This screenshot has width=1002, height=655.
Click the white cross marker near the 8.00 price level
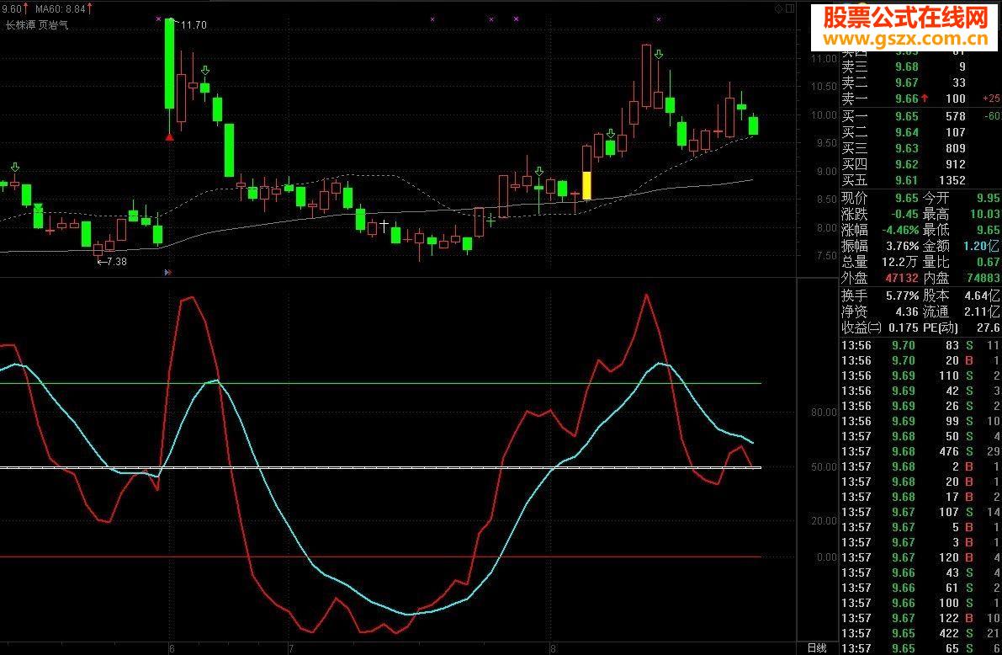tap(384, 225)
